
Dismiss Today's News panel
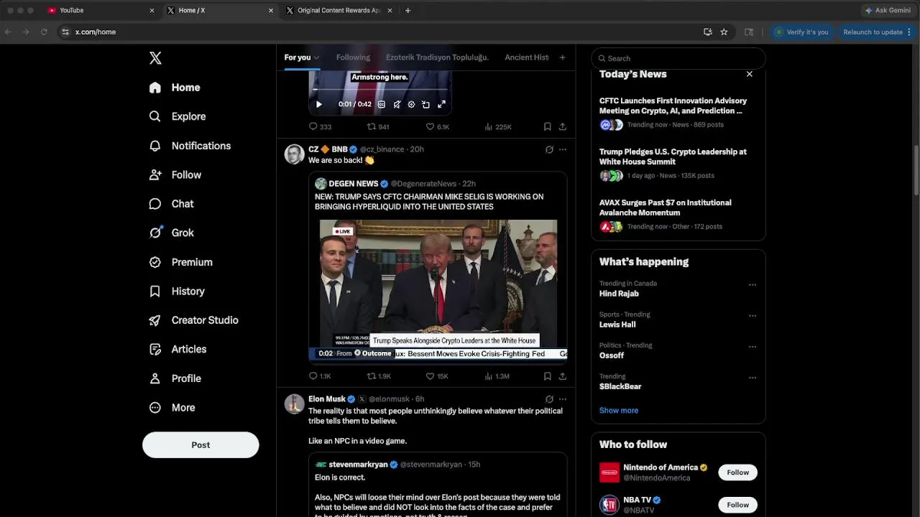[749, 74]
